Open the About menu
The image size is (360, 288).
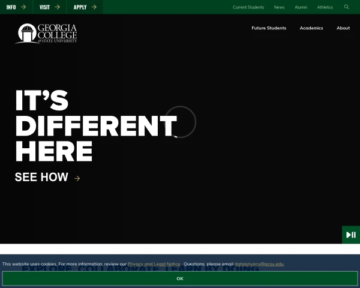pos(343,28)
